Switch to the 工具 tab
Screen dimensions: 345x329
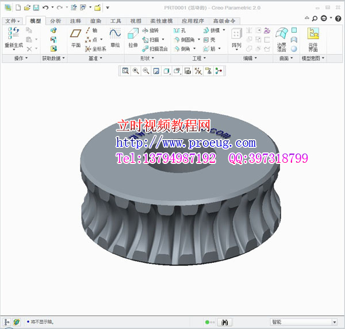click(116, 21)
